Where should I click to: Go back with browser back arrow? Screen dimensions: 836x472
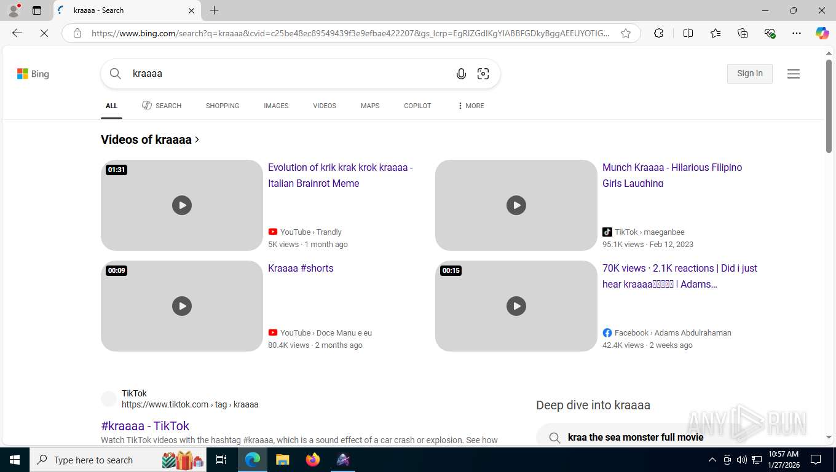click(17, 33)
